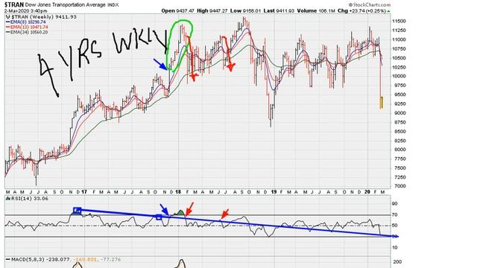The width and height of the screenshot is (477, 268).
Task: Click the 50 level on RSI axis
Action: (395, 226)
